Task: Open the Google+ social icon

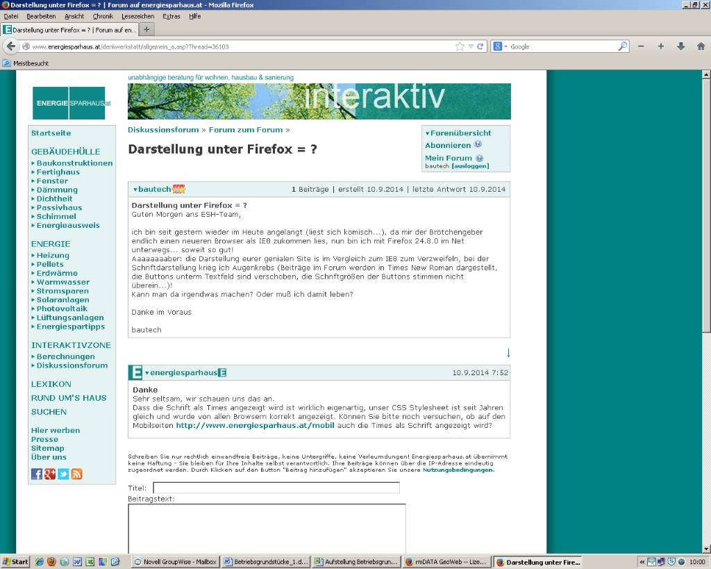Action: (50, 474)
